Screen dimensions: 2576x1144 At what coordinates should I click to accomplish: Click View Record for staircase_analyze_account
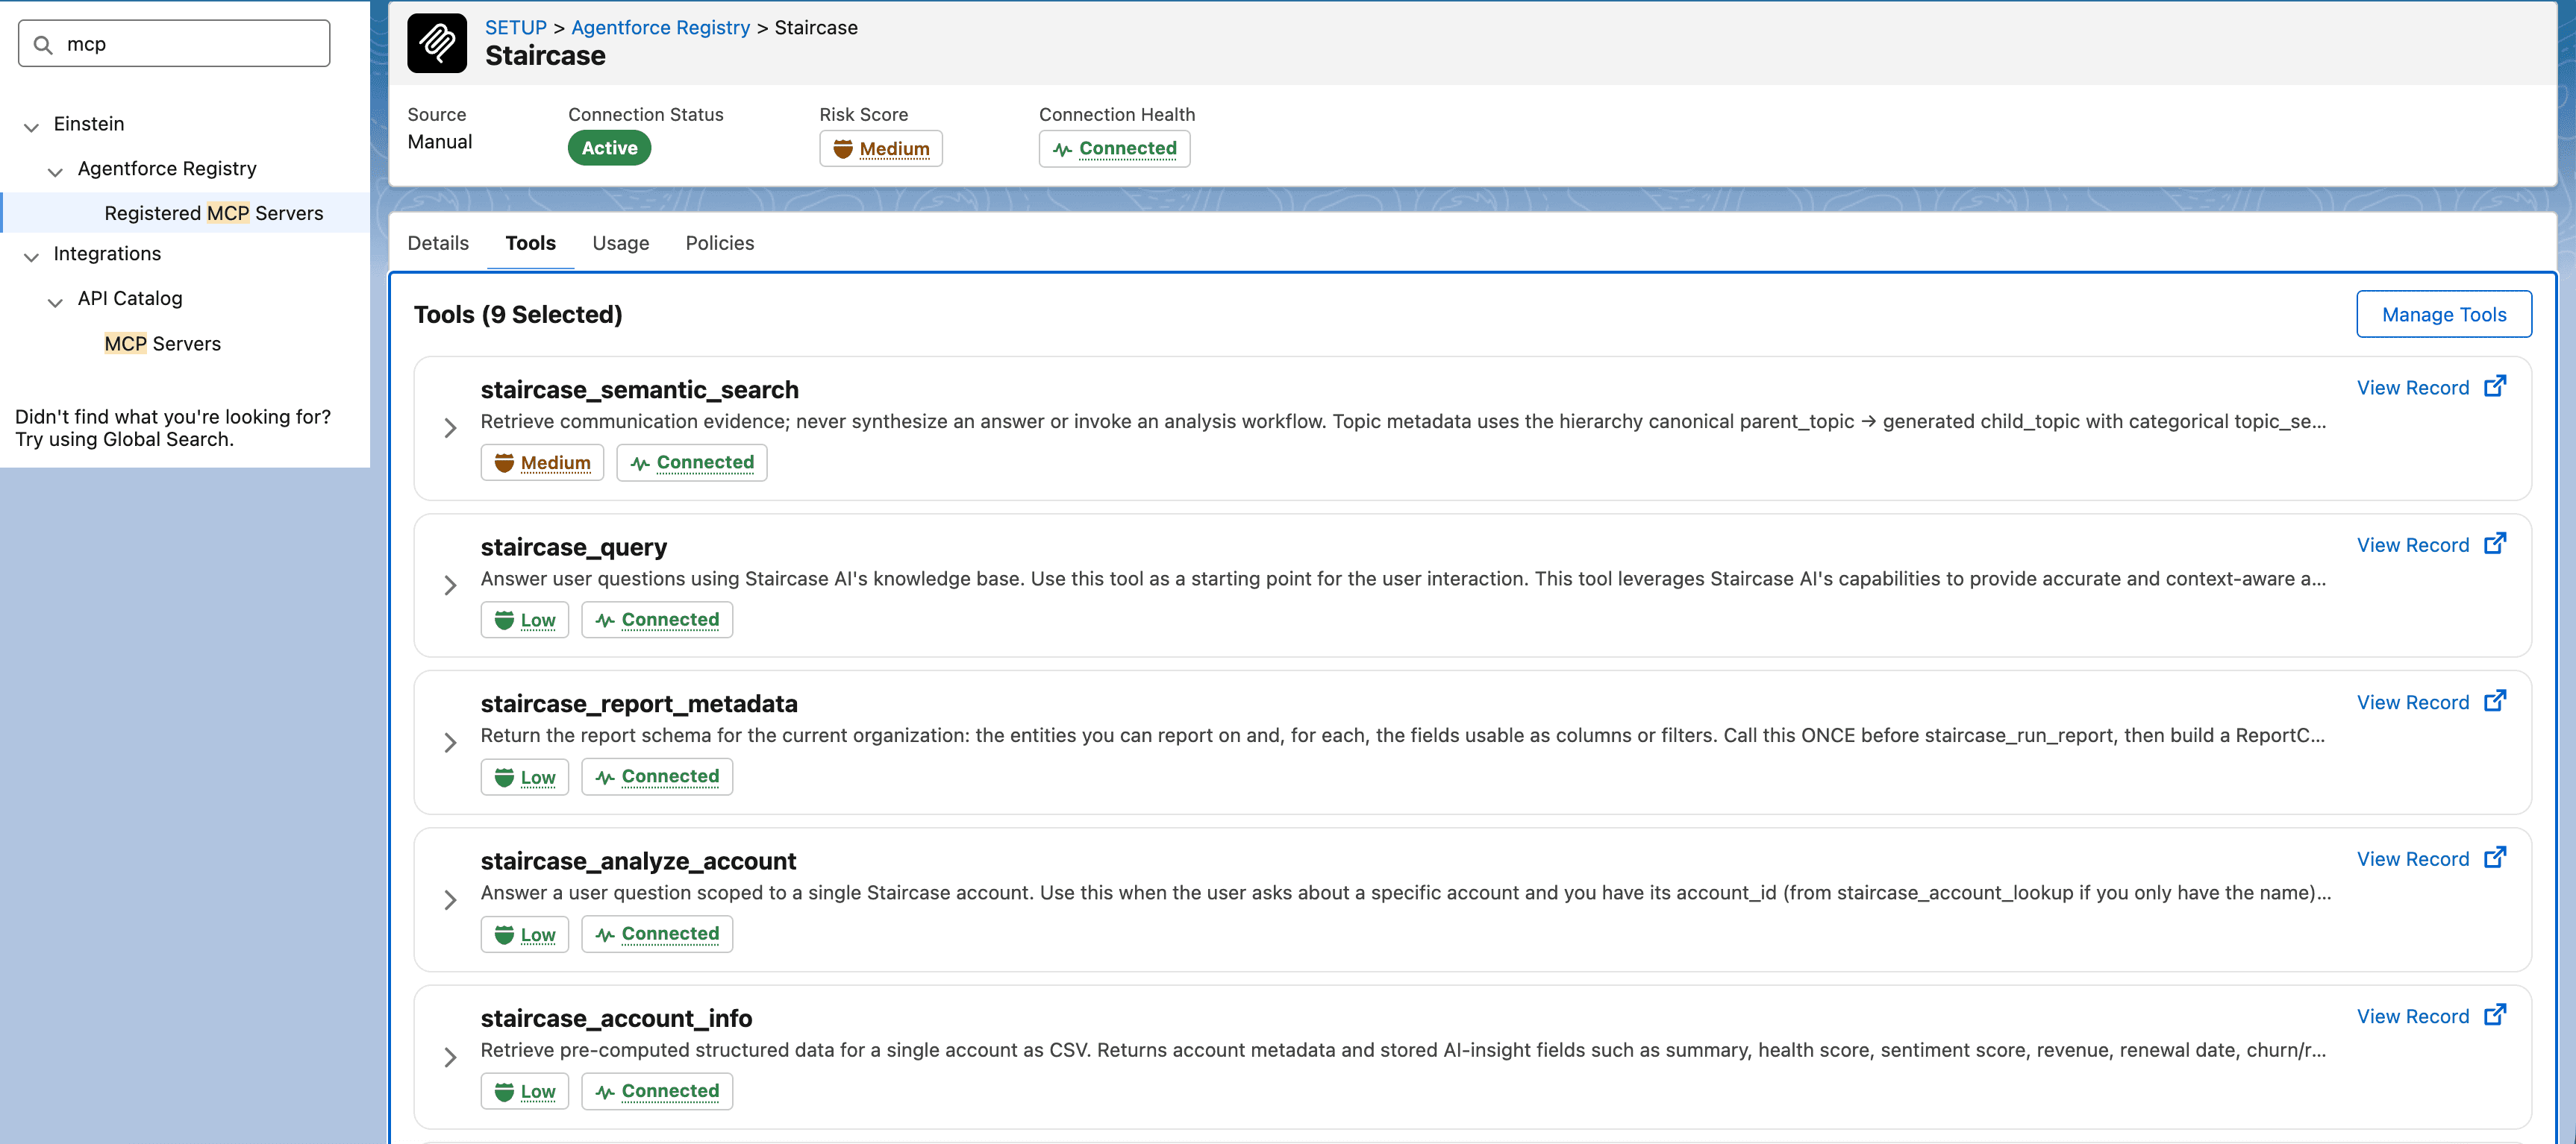[2412, 859]
